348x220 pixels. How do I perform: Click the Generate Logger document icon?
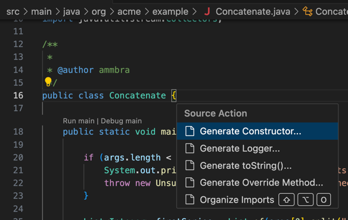click(189, 148)
